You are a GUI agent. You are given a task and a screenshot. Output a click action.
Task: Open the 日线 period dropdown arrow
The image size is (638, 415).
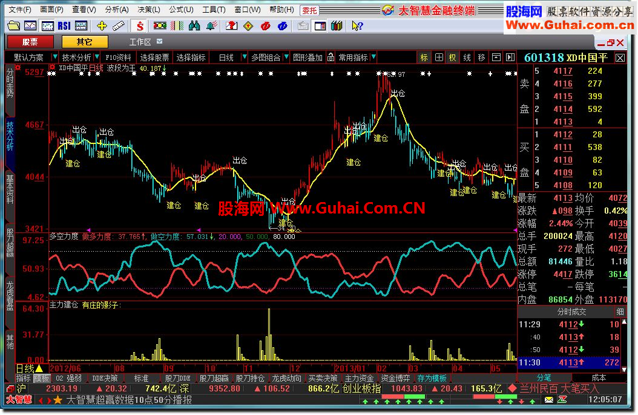pos(244,57)
